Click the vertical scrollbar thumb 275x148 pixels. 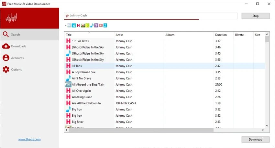pyautogui.click(x=267, y=39)
